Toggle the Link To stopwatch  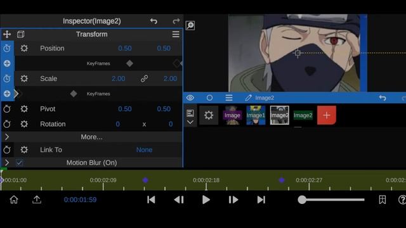pyautogui.click(x=7, y=149)
